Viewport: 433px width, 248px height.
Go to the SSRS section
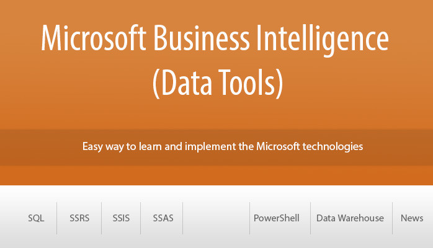point(79,218)
